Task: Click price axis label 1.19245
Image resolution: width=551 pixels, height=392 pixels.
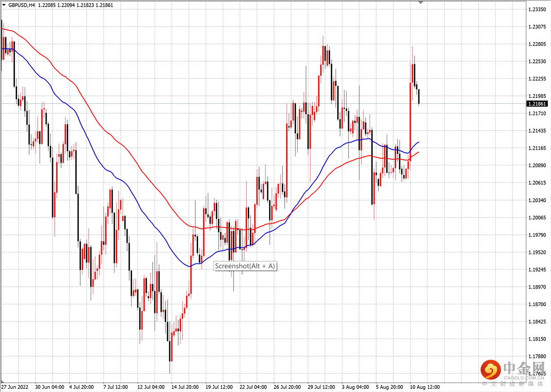Action: [537, 270]
